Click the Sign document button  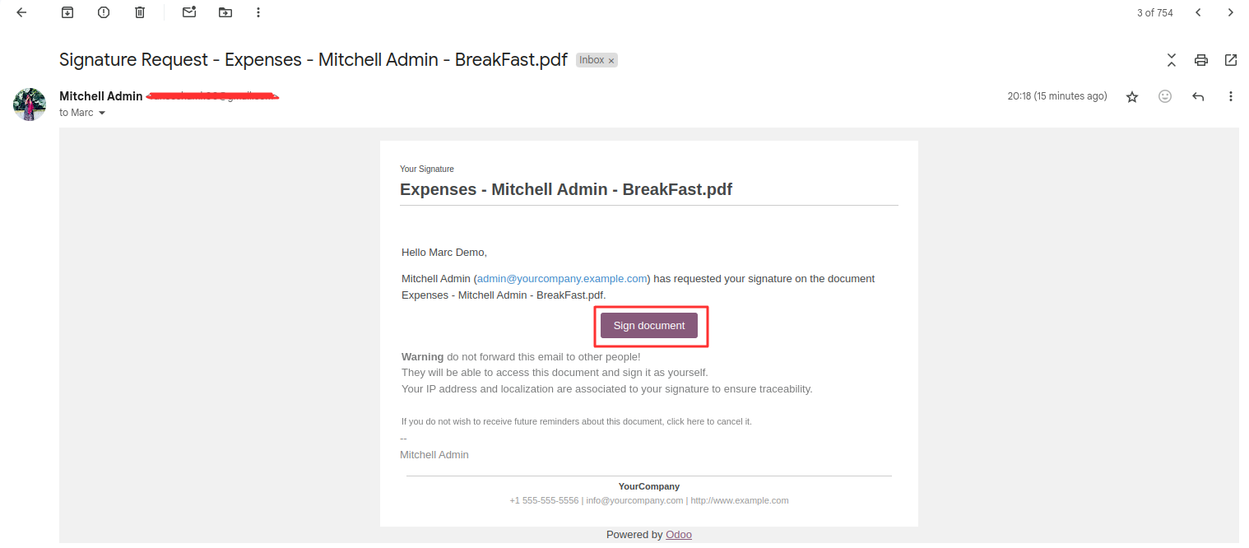[648, 326]
